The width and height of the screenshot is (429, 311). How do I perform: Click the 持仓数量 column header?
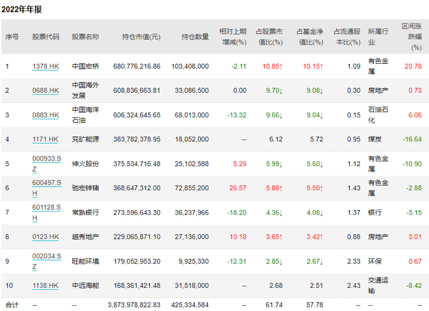195,37
